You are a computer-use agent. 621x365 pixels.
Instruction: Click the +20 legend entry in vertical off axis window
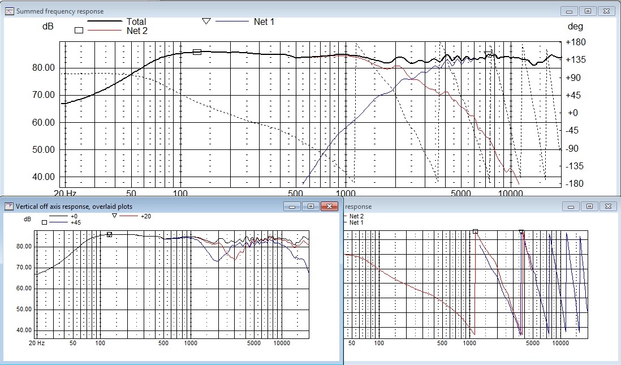pyautogui.click(x=146, y=216)
